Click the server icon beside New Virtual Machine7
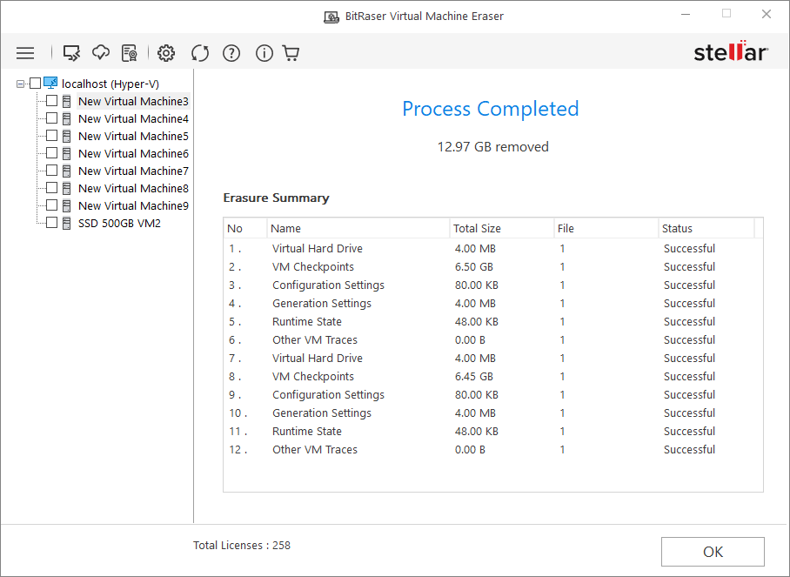The image size is (790, 577). click(x=66, y=171)
